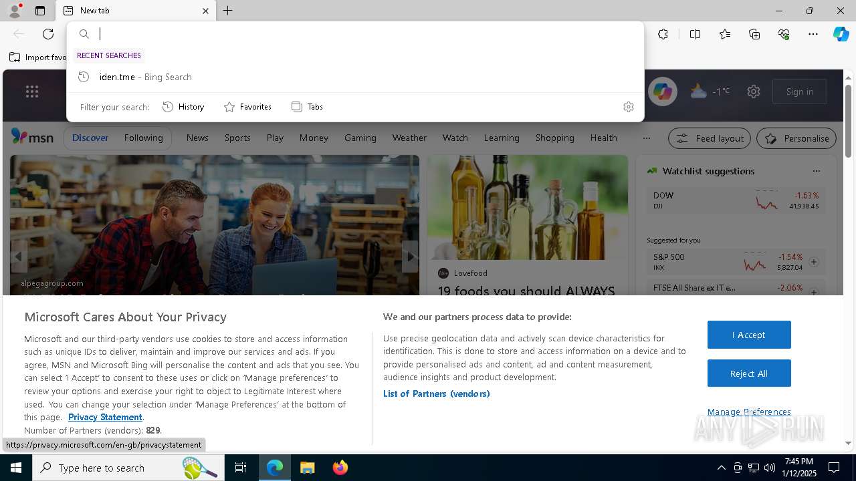Click Import favorites in the bookmarks bar
The height and width of the screenshot is (481, 856).
[38, 57]
